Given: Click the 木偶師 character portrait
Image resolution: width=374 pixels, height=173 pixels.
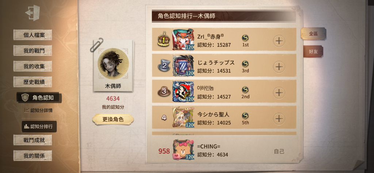Looking at the screenshot, I should click(x=113, y=64).
